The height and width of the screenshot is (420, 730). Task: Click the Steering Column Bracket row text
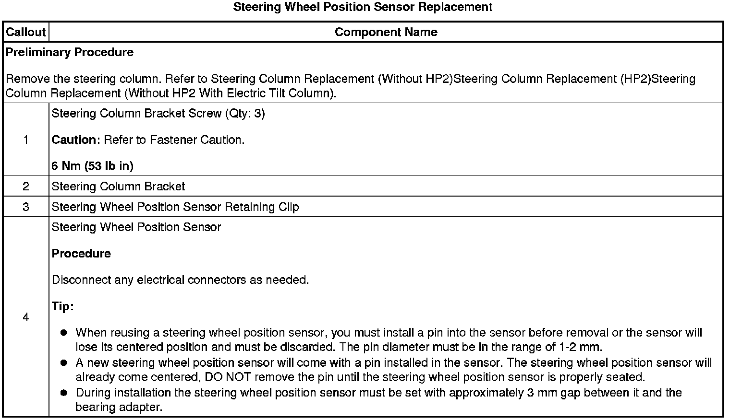tap(118, 187)
